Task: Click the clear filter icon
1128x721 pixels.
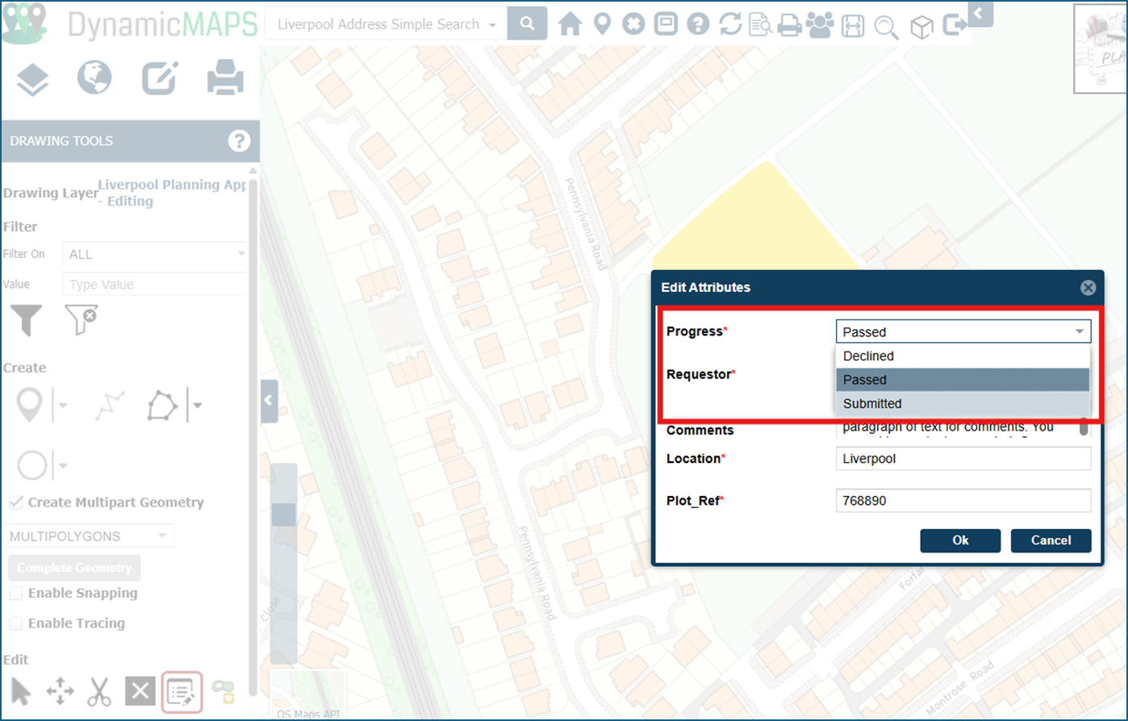Action: (81, 320)
